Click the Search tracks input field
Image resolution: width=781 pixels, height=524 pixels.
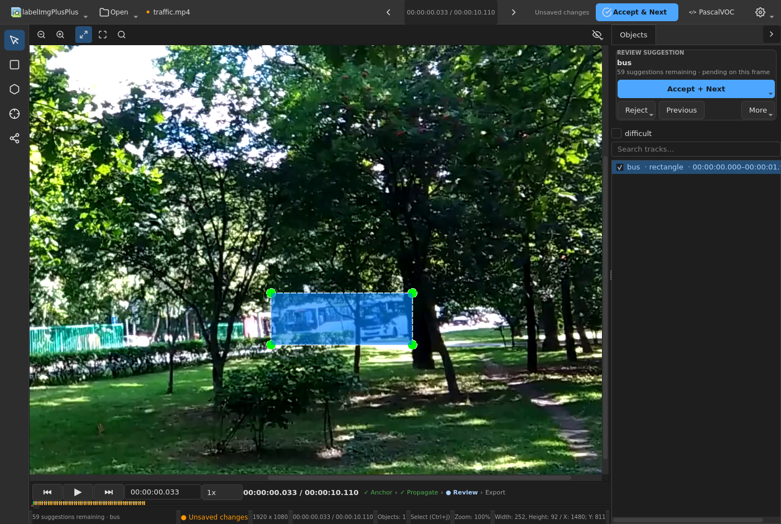click(696, 149)
